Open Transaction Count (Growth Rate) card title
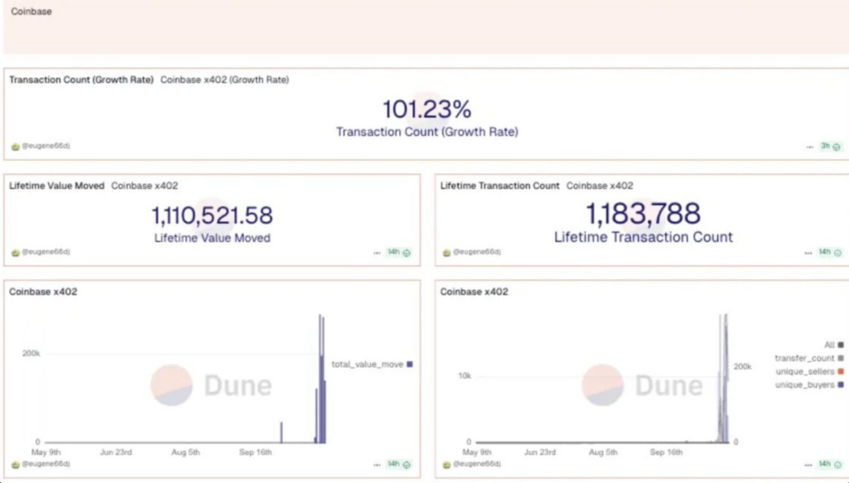 81,80
